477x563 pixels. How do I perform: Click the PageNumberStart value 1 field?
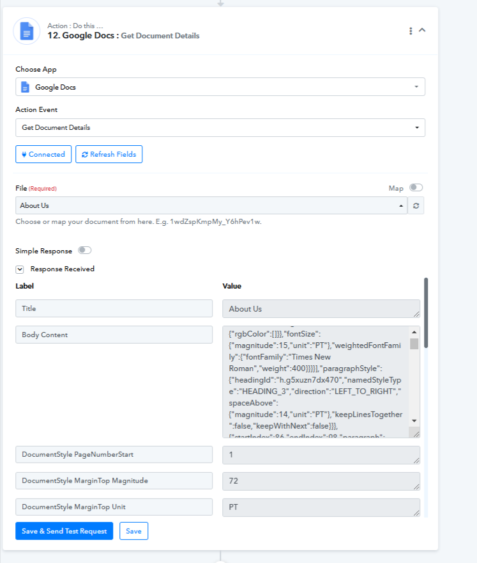(x=321, y=455)
